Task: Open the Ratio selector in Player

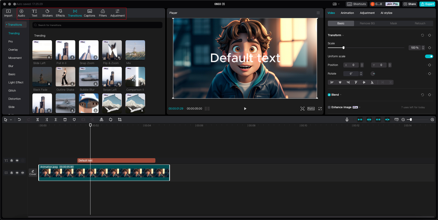Action: [x=311, y=108]
